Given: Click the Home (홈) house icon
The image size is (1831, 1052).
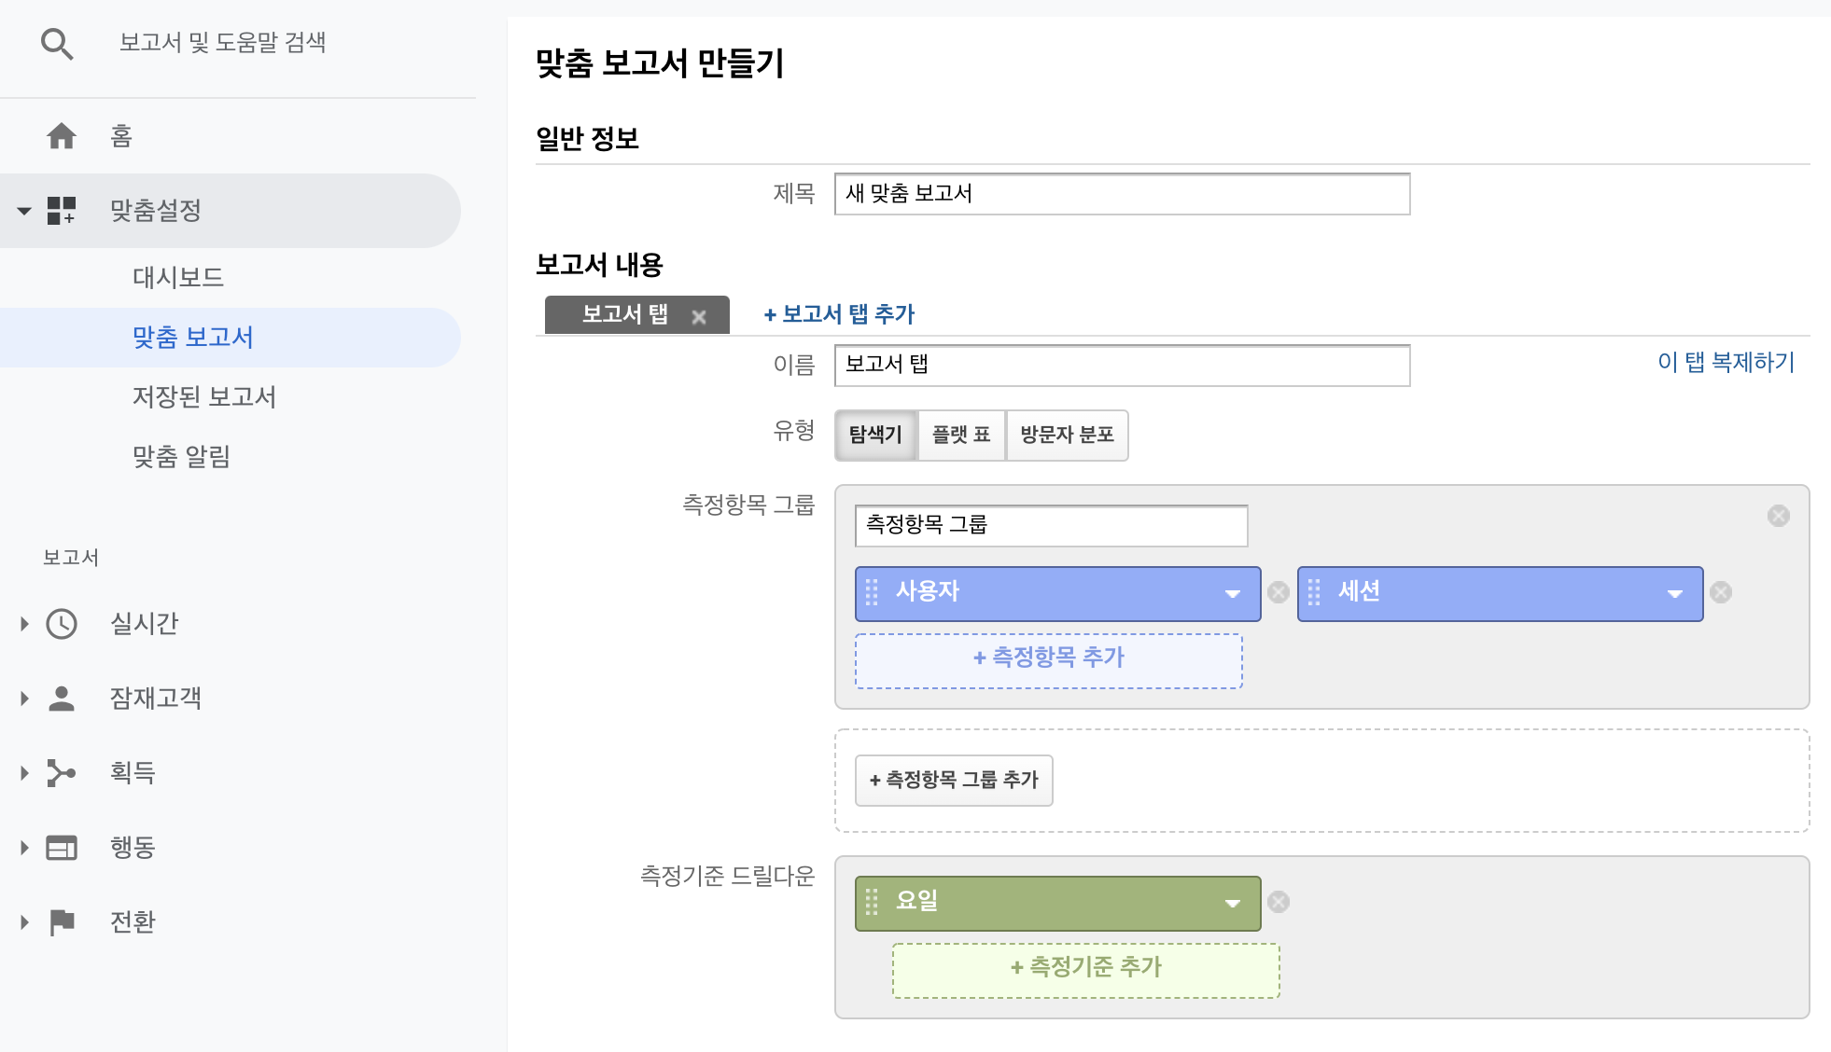Looking at the screenshot, I should coord(62,136).
